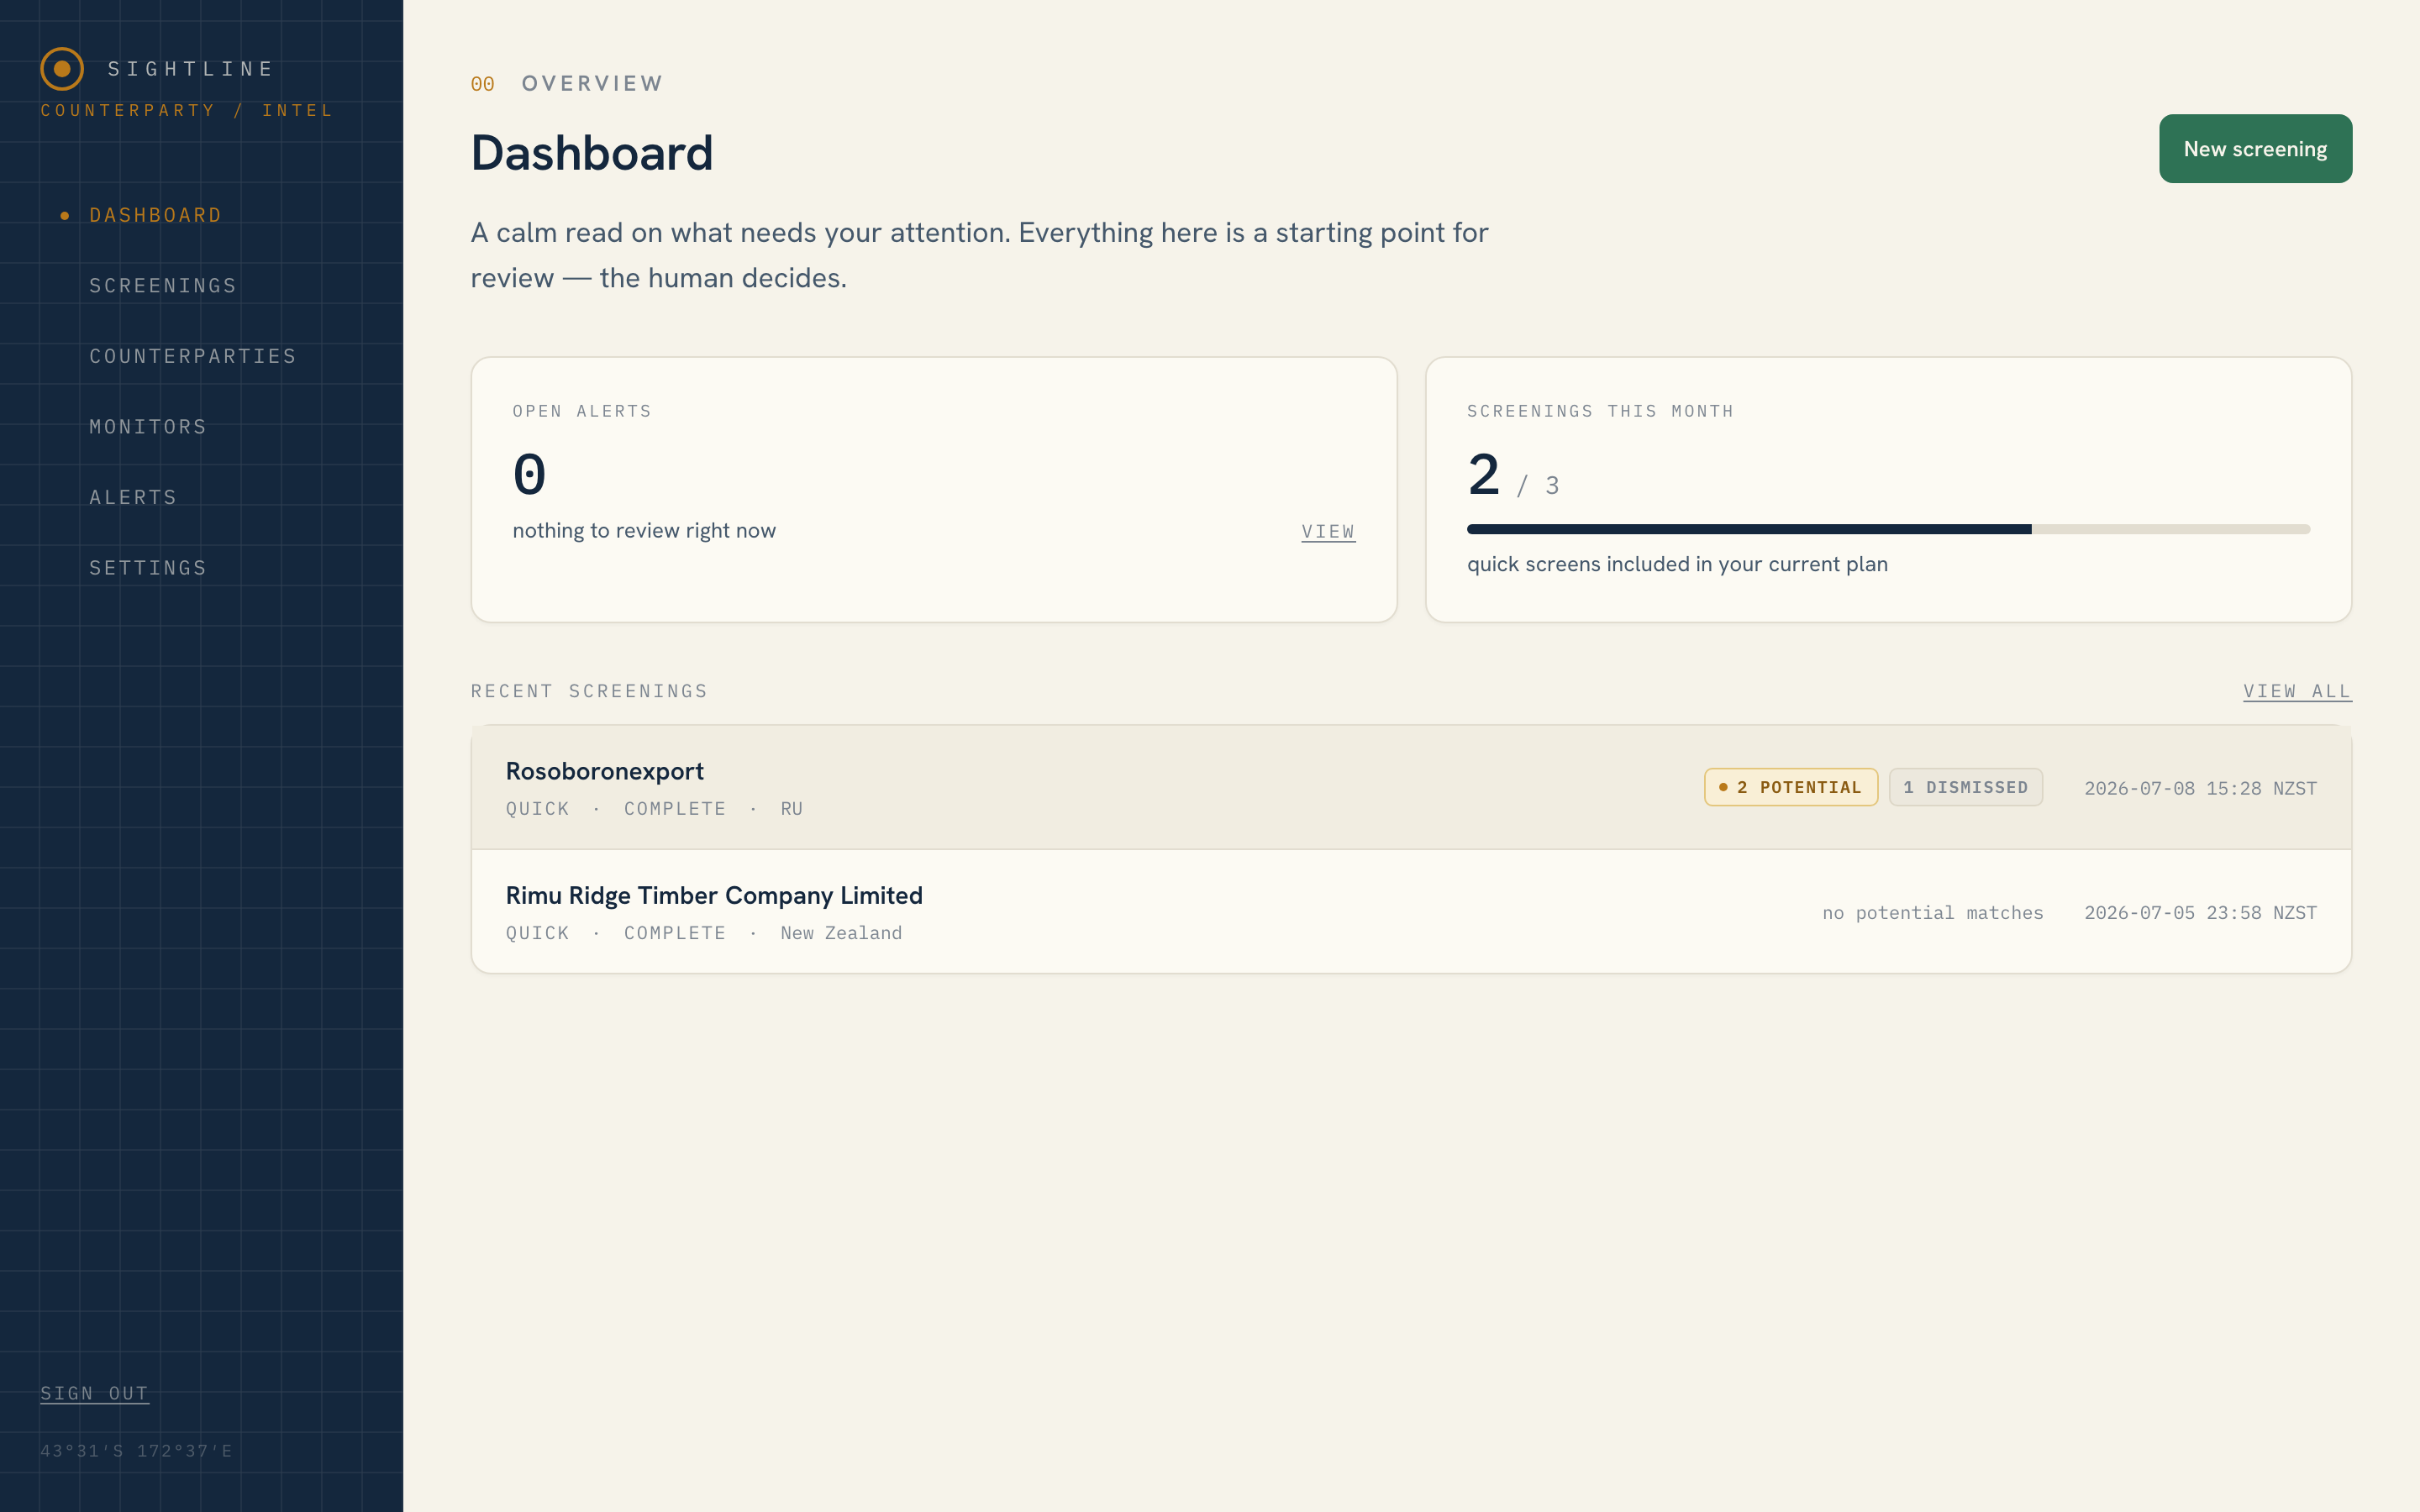Click the 1 Dismissed badge

click(x=1965, y=788)
